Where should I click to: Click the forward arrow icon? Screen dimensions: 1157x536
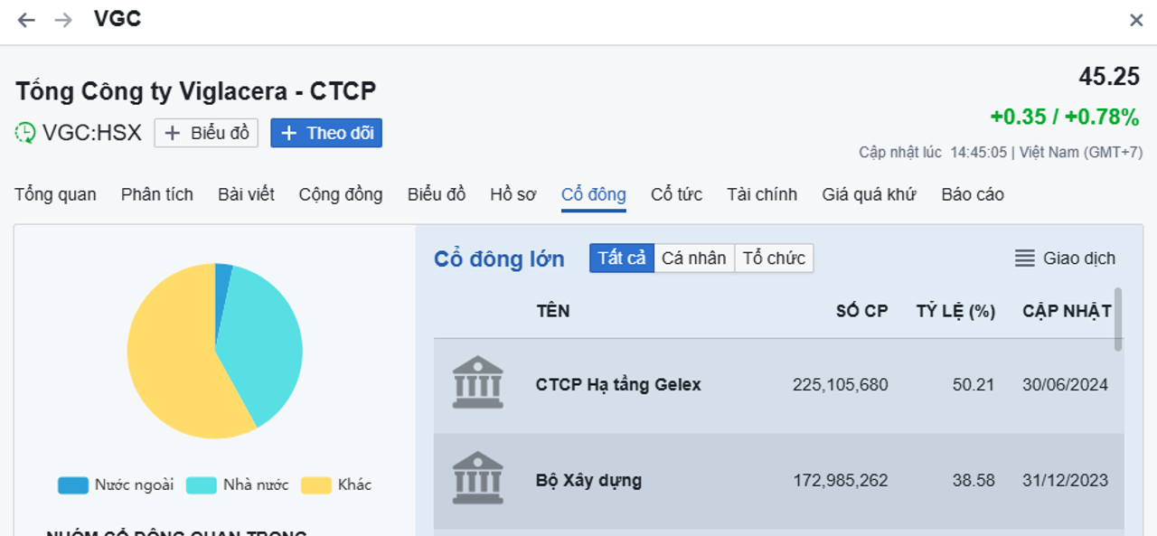pos(63,20)
